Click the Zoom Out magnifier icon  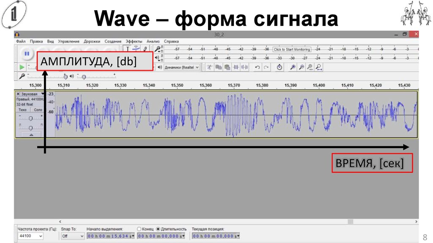pos(301,67)
